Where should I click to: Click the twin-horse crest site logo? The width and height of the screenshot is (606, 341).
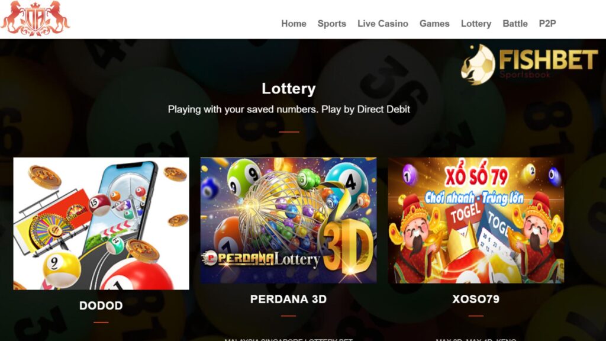click(35, 18)
